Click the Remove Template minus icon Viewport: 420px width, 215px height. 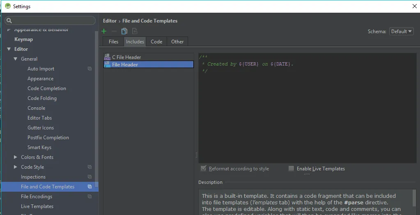coord(114,31)
